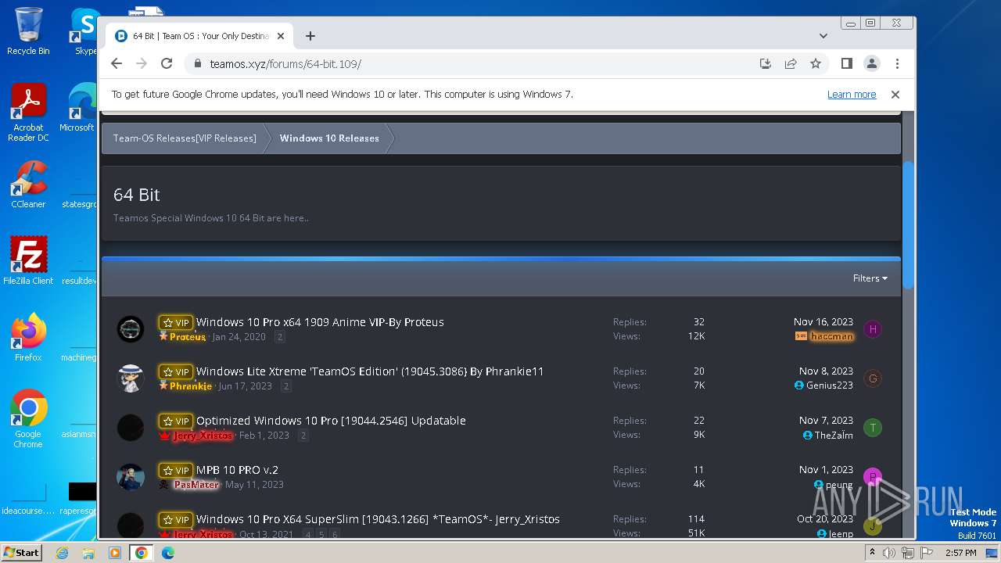
Task: Select Google Chrome desktop icon
Action: click(x=28, y=418)
